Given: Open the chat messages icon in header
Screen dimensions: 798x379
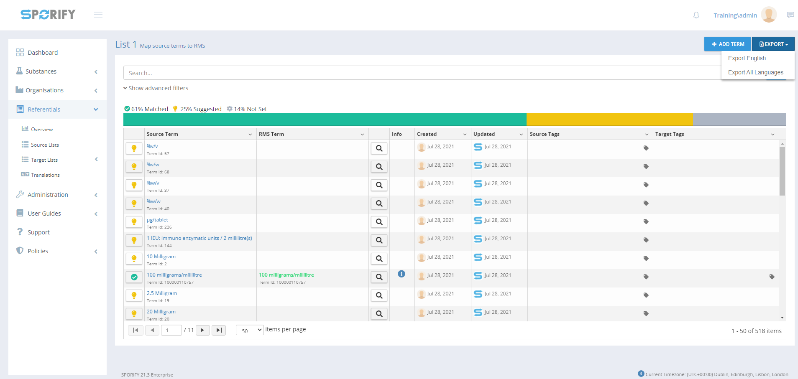Looking at the screenshot, I should (790, 15).
